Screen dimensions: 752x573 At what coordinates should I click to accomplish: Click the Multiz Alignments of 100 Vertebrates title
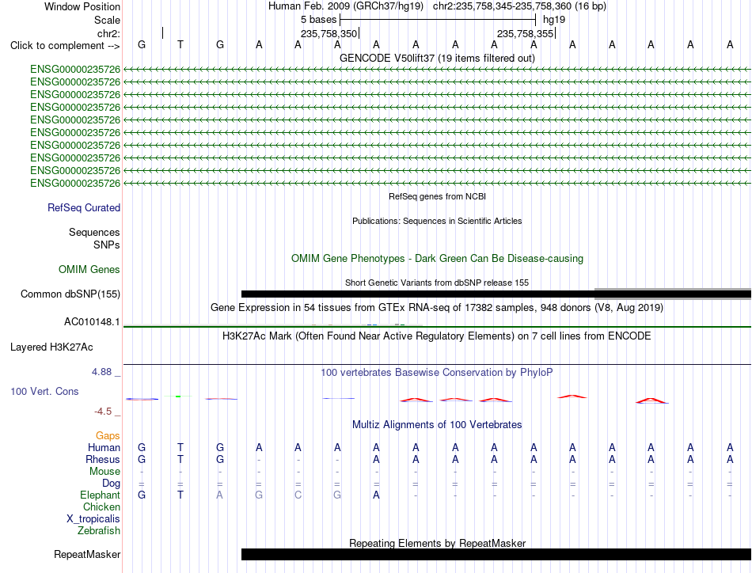[437, 425]
